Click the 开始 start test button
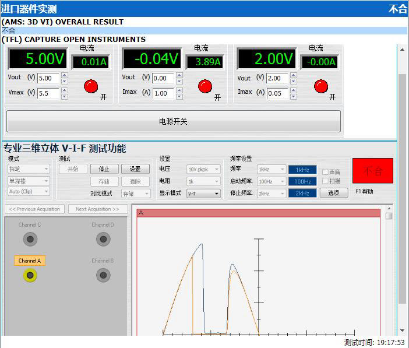 pyautogui.click(x=73, y=169)
